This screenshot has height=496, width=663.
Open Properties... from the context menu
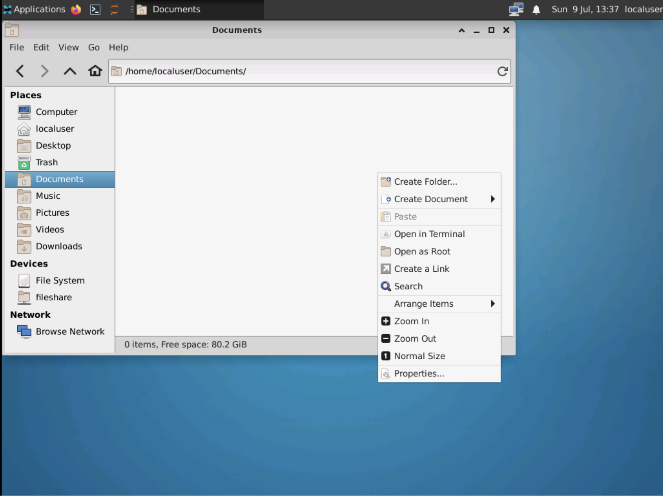(x=439, y=374)
